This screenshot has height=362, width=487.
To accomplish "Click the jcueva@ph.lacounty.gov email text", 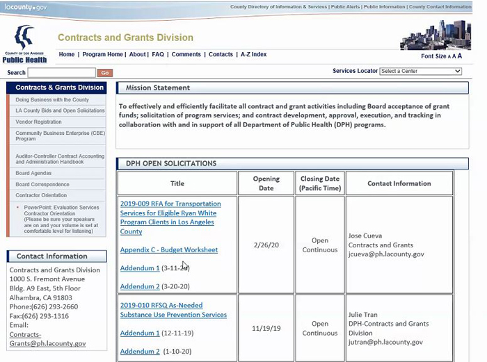I will pos(386,254).
